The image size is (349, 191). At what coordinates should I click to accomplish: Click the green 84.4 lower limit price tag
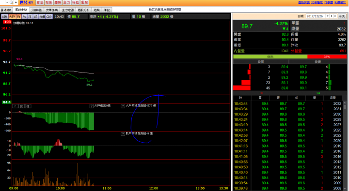[6, 102]
